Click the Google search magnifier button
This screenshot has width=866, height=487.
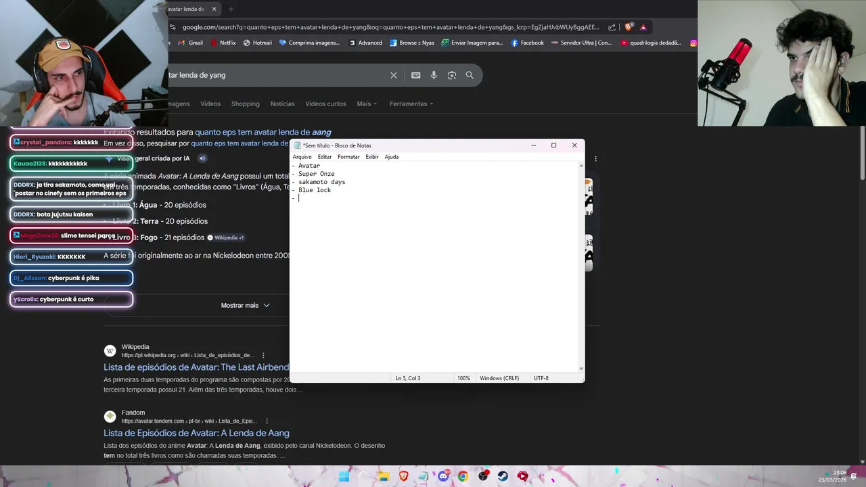tap(470, 75)
